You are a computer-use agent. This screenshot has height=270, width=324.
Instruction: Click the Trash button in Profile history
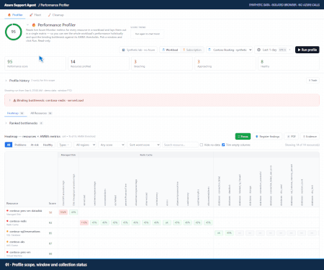click(312, 81)
